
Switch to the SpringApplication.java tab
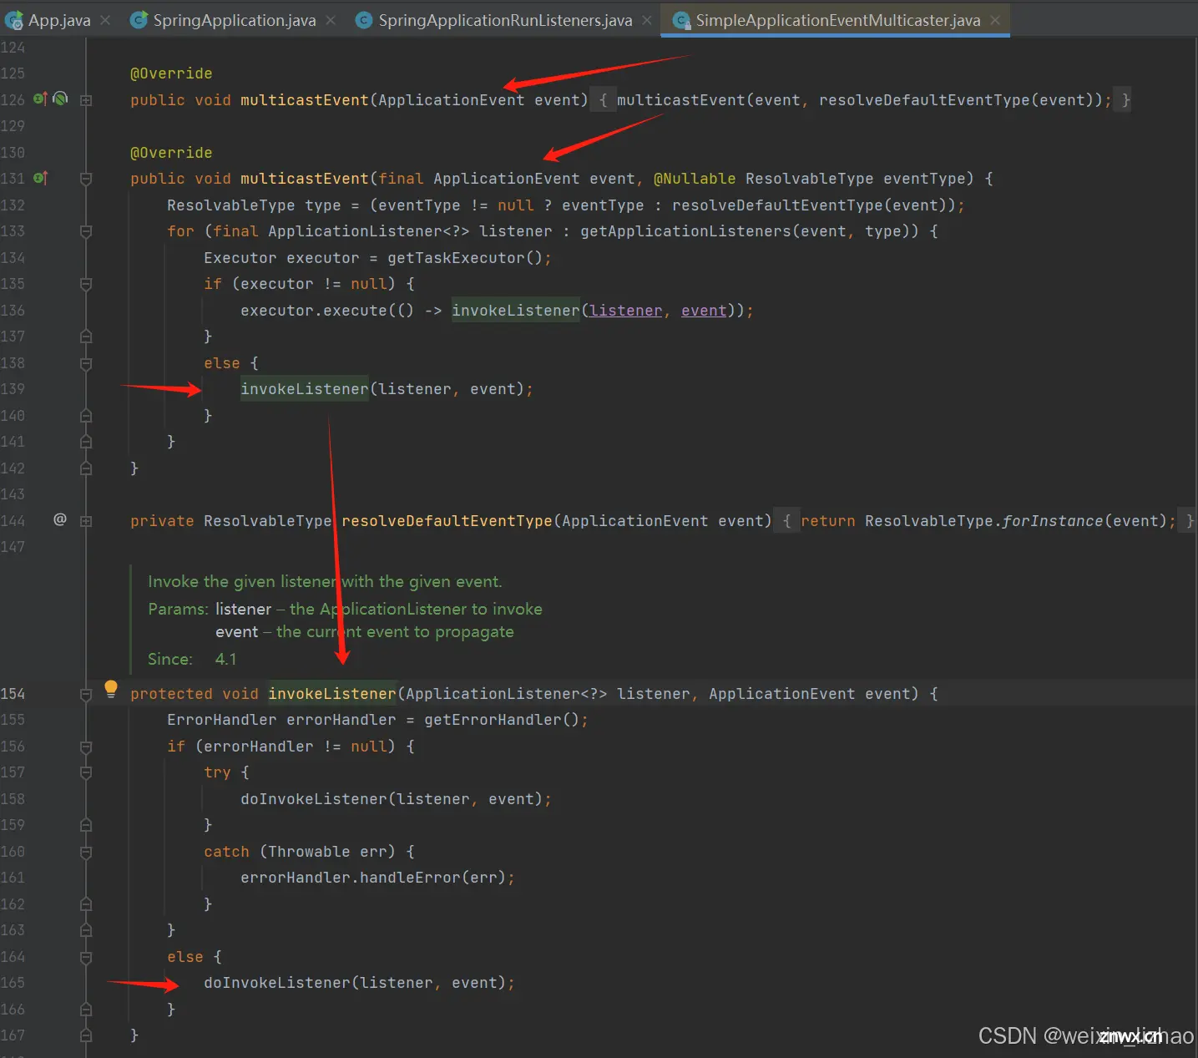pos(234,20)
